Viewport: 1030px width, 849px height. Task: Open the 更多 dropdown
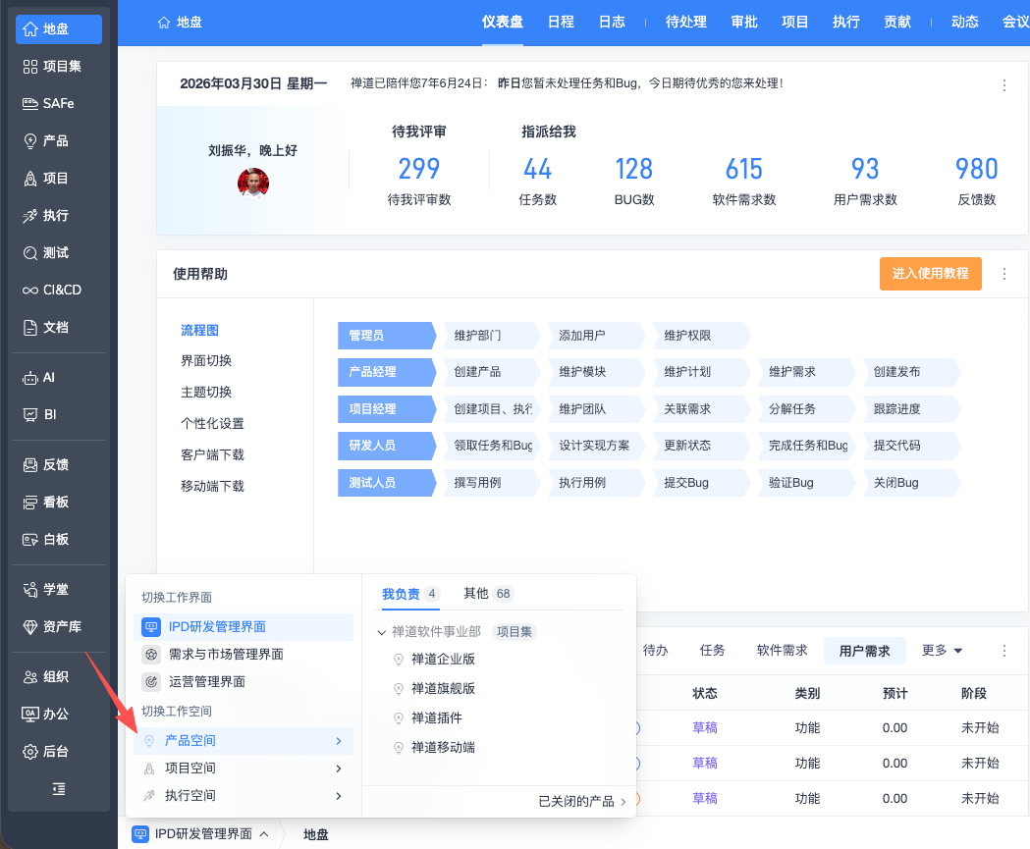click(942, 651)
